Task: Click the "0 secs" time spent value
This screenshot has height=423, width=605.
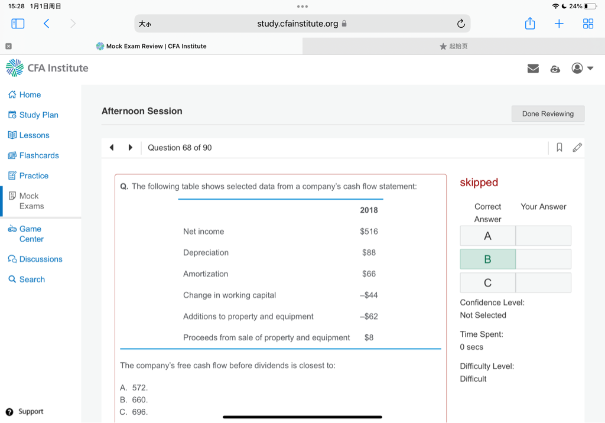Action: (x=471, y=347)
